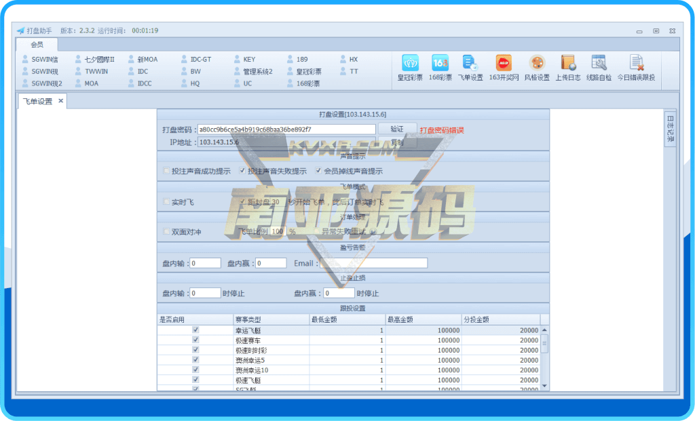Click the 验证 button
695x421 pixels.
(397, 129)
